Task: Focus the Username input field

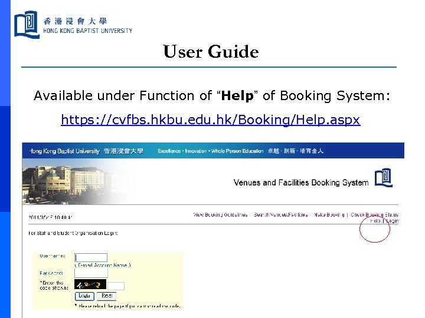Action: click(x=91, y=257)
